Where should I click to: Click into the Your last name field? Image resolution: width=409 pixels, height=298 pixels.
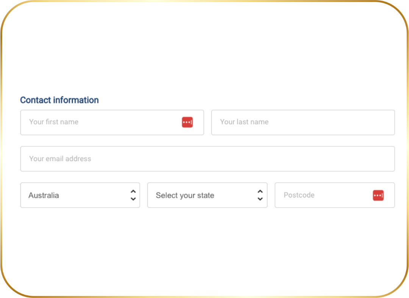pyautogui.click(x=303, y=122)
